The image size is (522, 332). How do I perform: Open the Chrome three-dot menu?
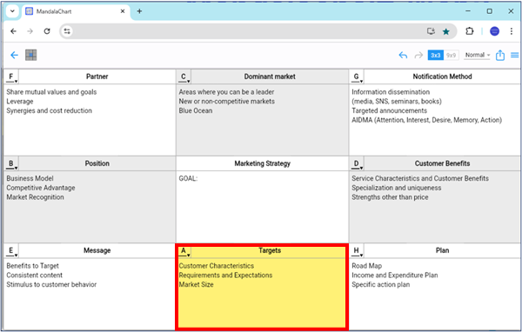pyautogui.click(x=512, y=31)
